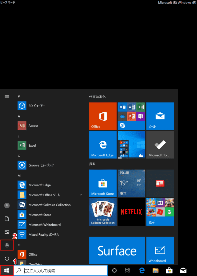197x276 pixels.
Task: Click the letter O section header
Action: click(19, 245)
